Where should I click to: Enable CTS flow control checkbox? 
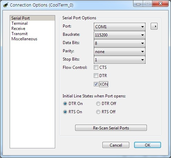click(x=96, y=67)
